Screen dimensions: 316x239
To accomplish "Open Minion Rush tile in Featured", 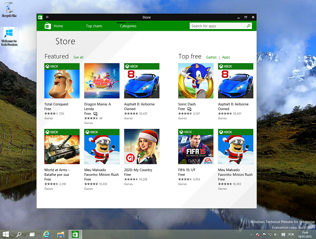I will tap(102, 146).
